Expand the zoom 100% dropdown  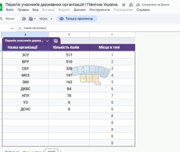(x=51, y=19)
